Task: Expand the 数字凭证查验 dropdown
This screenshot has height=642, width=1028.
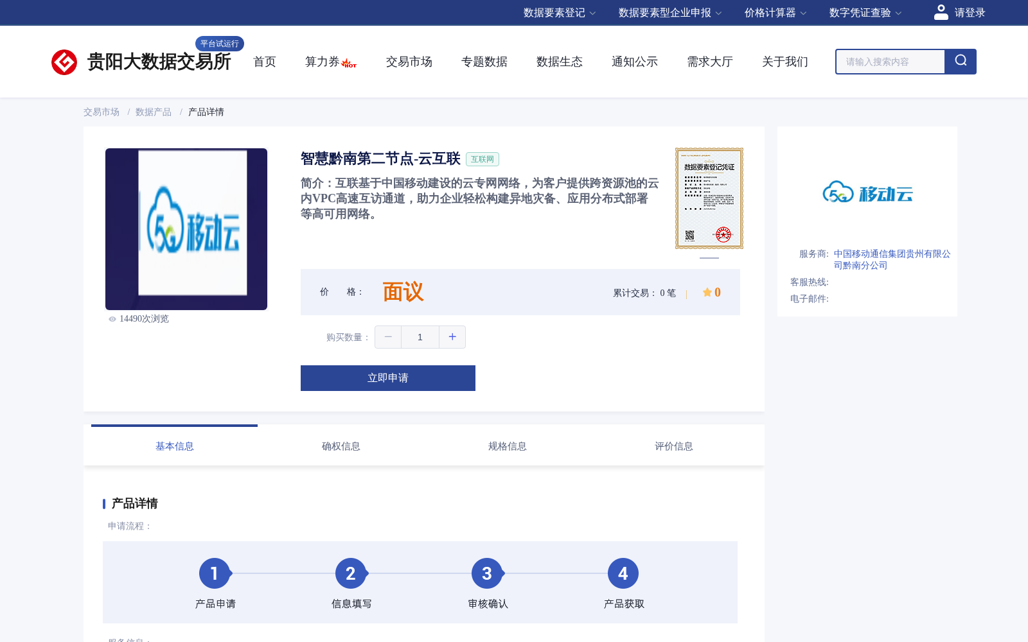Action: click(865, 13)
